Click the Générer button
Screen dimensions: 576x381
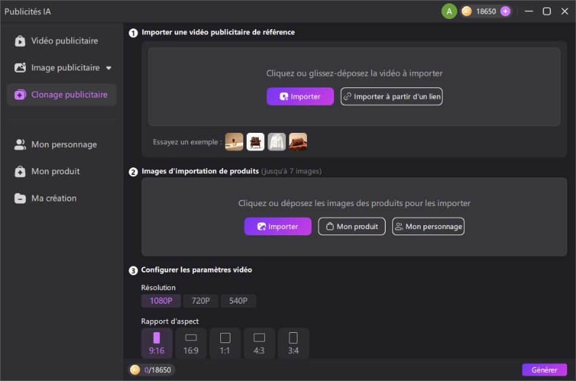544,370
